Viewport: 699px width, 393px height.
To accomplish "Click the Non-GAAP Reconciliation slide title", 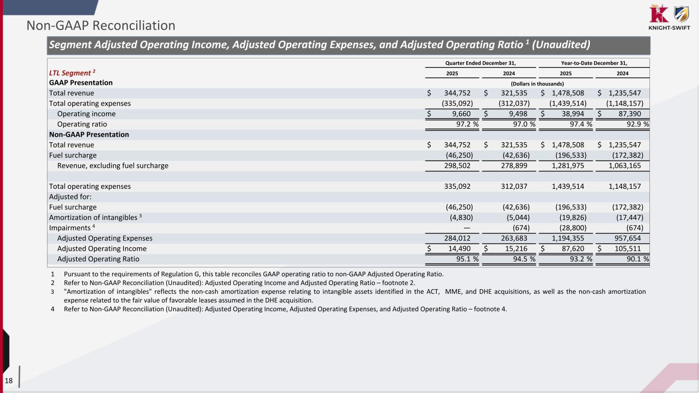I will tap(101, 25).
